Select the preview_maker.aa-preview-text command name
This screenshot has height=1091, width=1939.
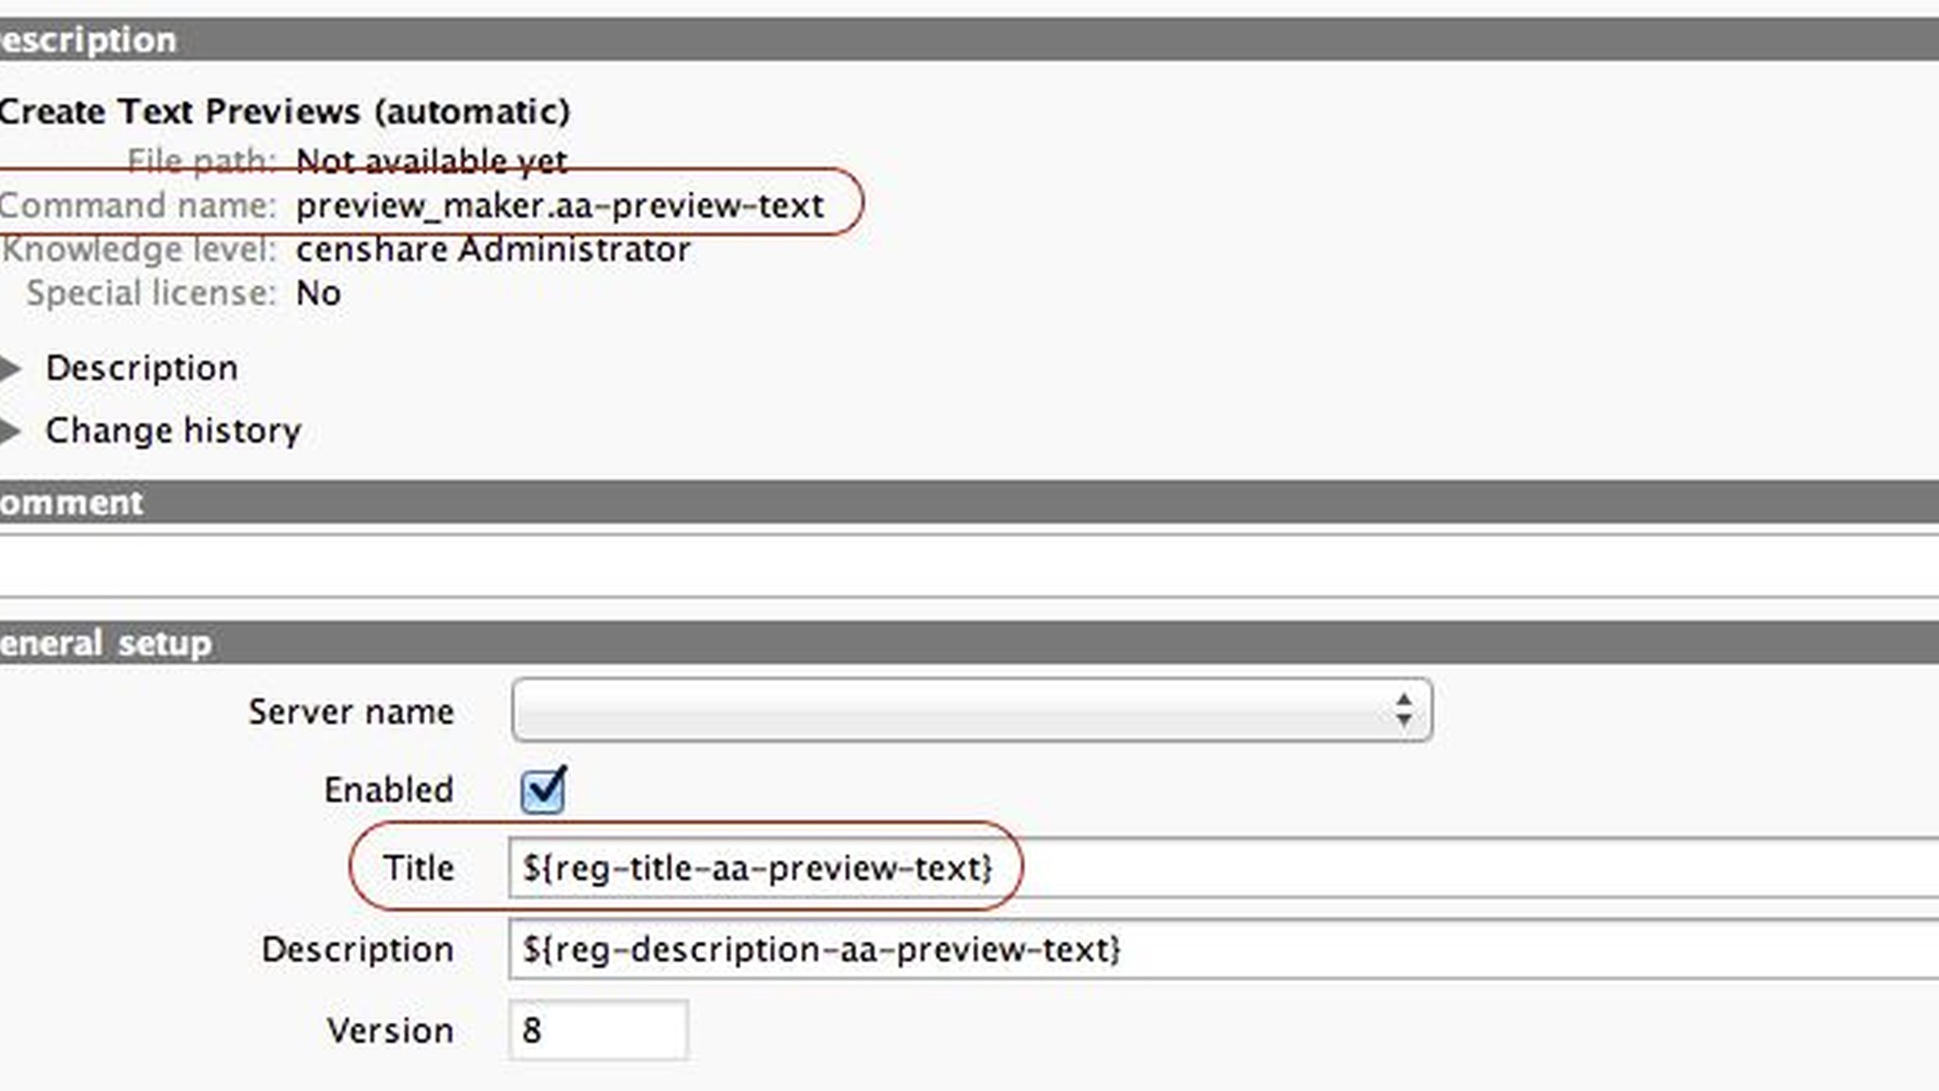[x=560, y=206]
